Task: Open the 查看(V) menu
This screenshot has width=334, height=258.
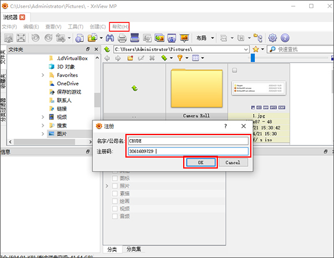Action: [53, 27]
